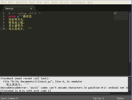Click the Line 6, Column 11 status text
The width and height of the screenshot is (132, 100).
click(10, 98)
